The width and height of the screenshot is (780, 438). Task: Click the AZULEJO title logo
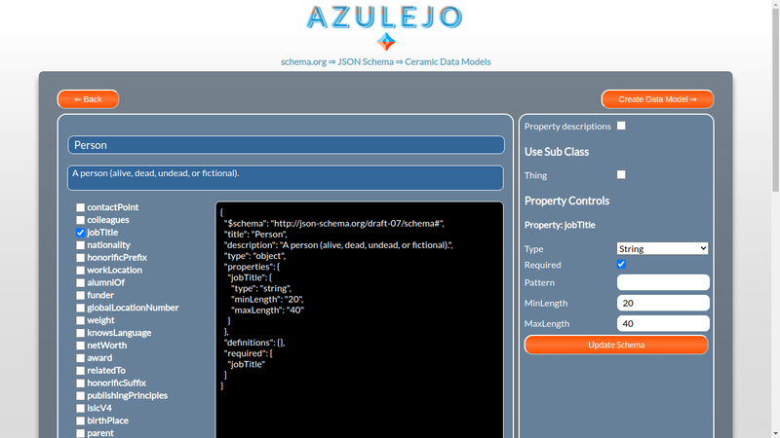click(x=384, y=18)
